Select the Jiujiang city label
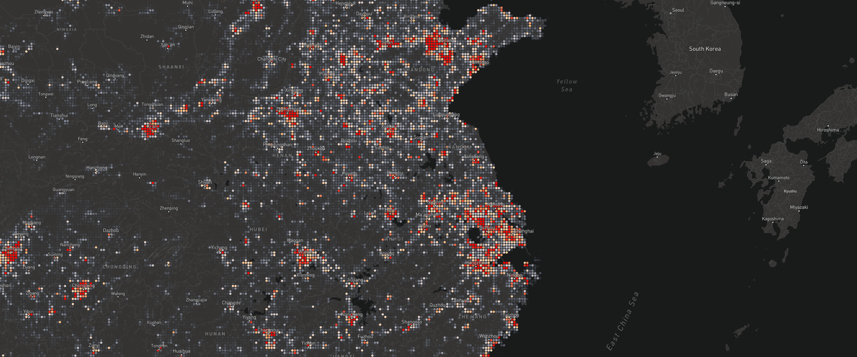Viewport: 857px width, 357px height. [355, 280]
